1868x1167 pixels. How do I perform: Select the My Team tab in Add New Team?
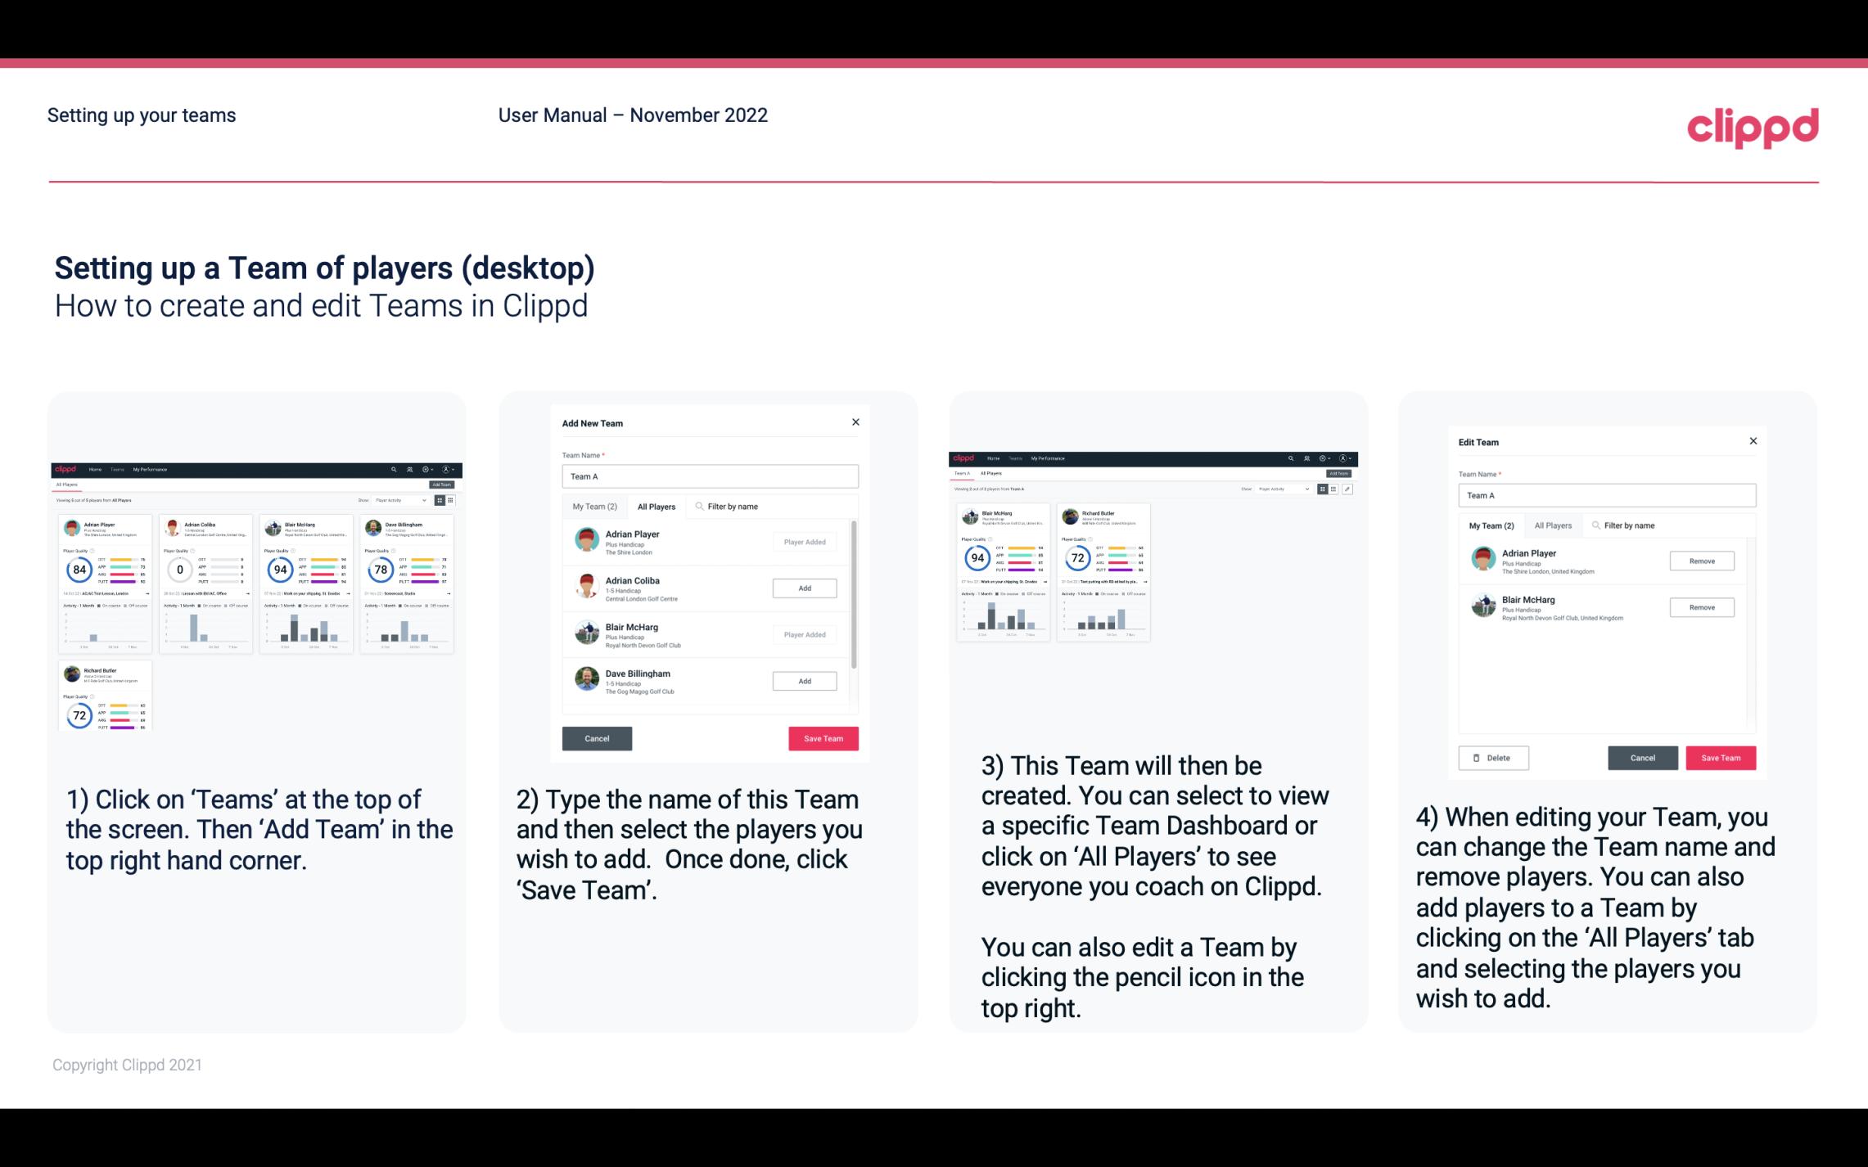594,506
